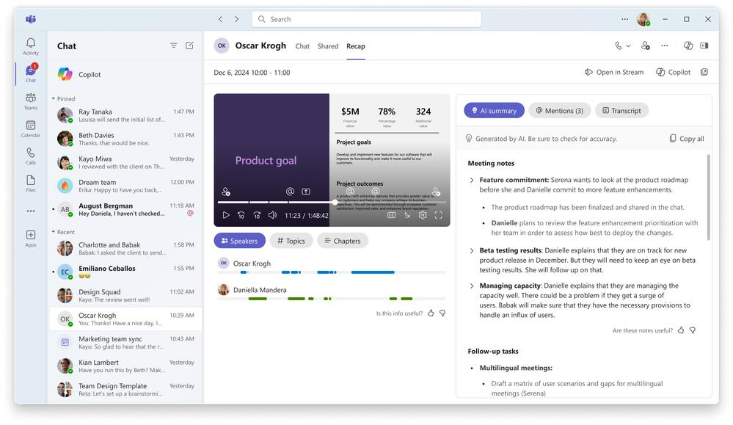Expand the Feature commitment note

[472, 180]
